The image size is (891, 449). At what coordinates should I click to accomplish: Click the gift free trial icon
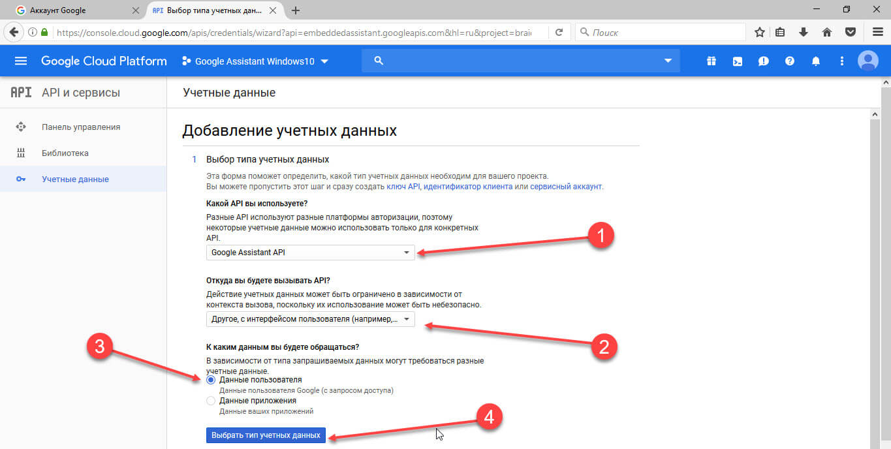[711, 61]
